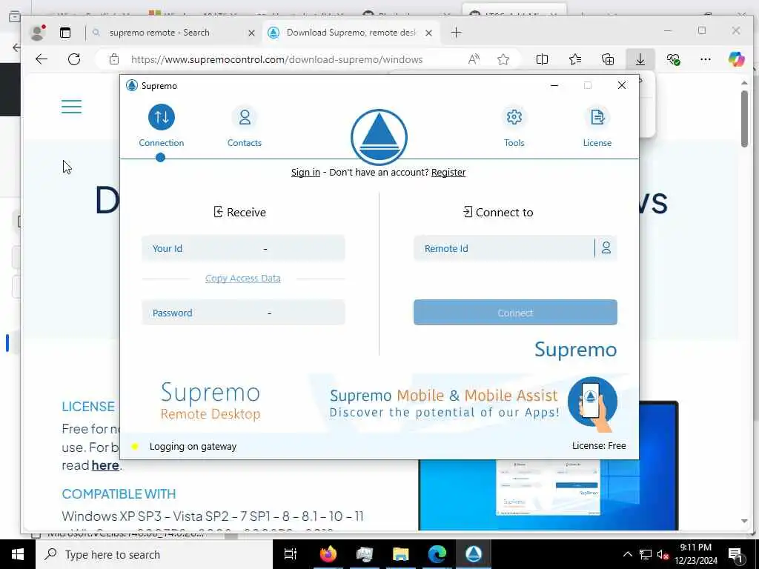Click the central Supremo sailboat logo

pos(379,137)
